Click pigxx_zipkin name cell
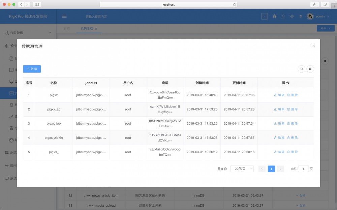Screen dimensions: 337x210 click(x=54, y=138)
